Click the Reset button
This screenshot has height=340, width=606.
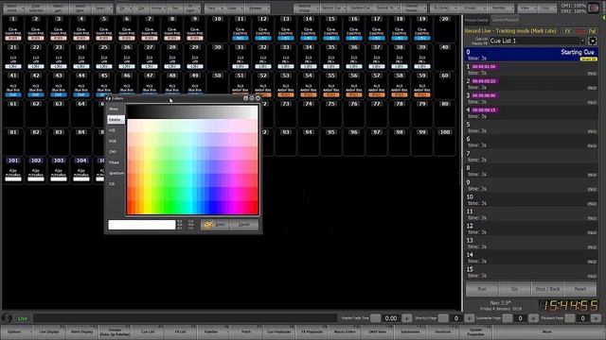tap(580, 289)
